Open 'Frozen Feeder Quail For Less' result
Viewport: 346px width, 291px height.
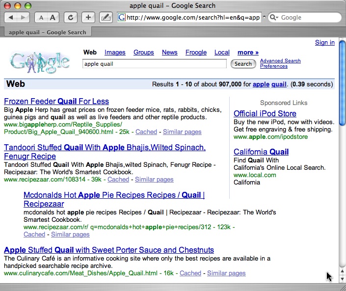click(x=56, y=101)
